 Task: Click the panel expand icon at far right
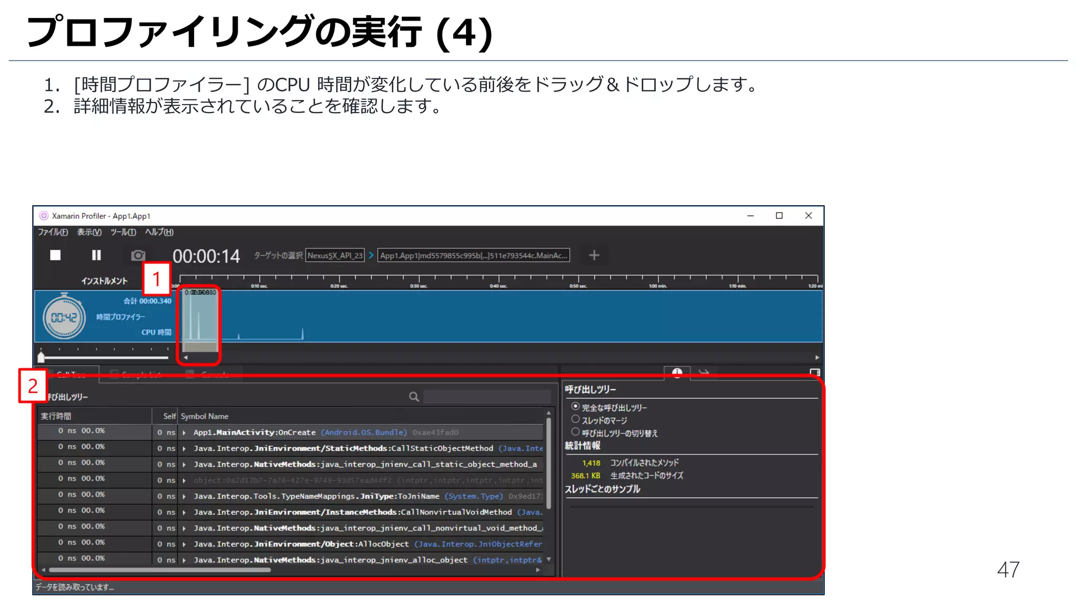(x=815, y=372)
